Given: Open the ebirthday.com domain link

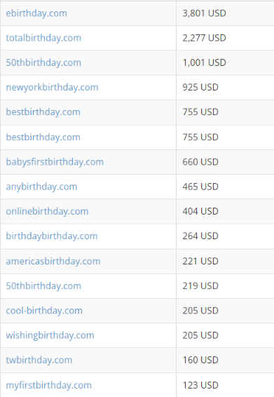Looking at the screenshot, I should click(x=36, y=13).
